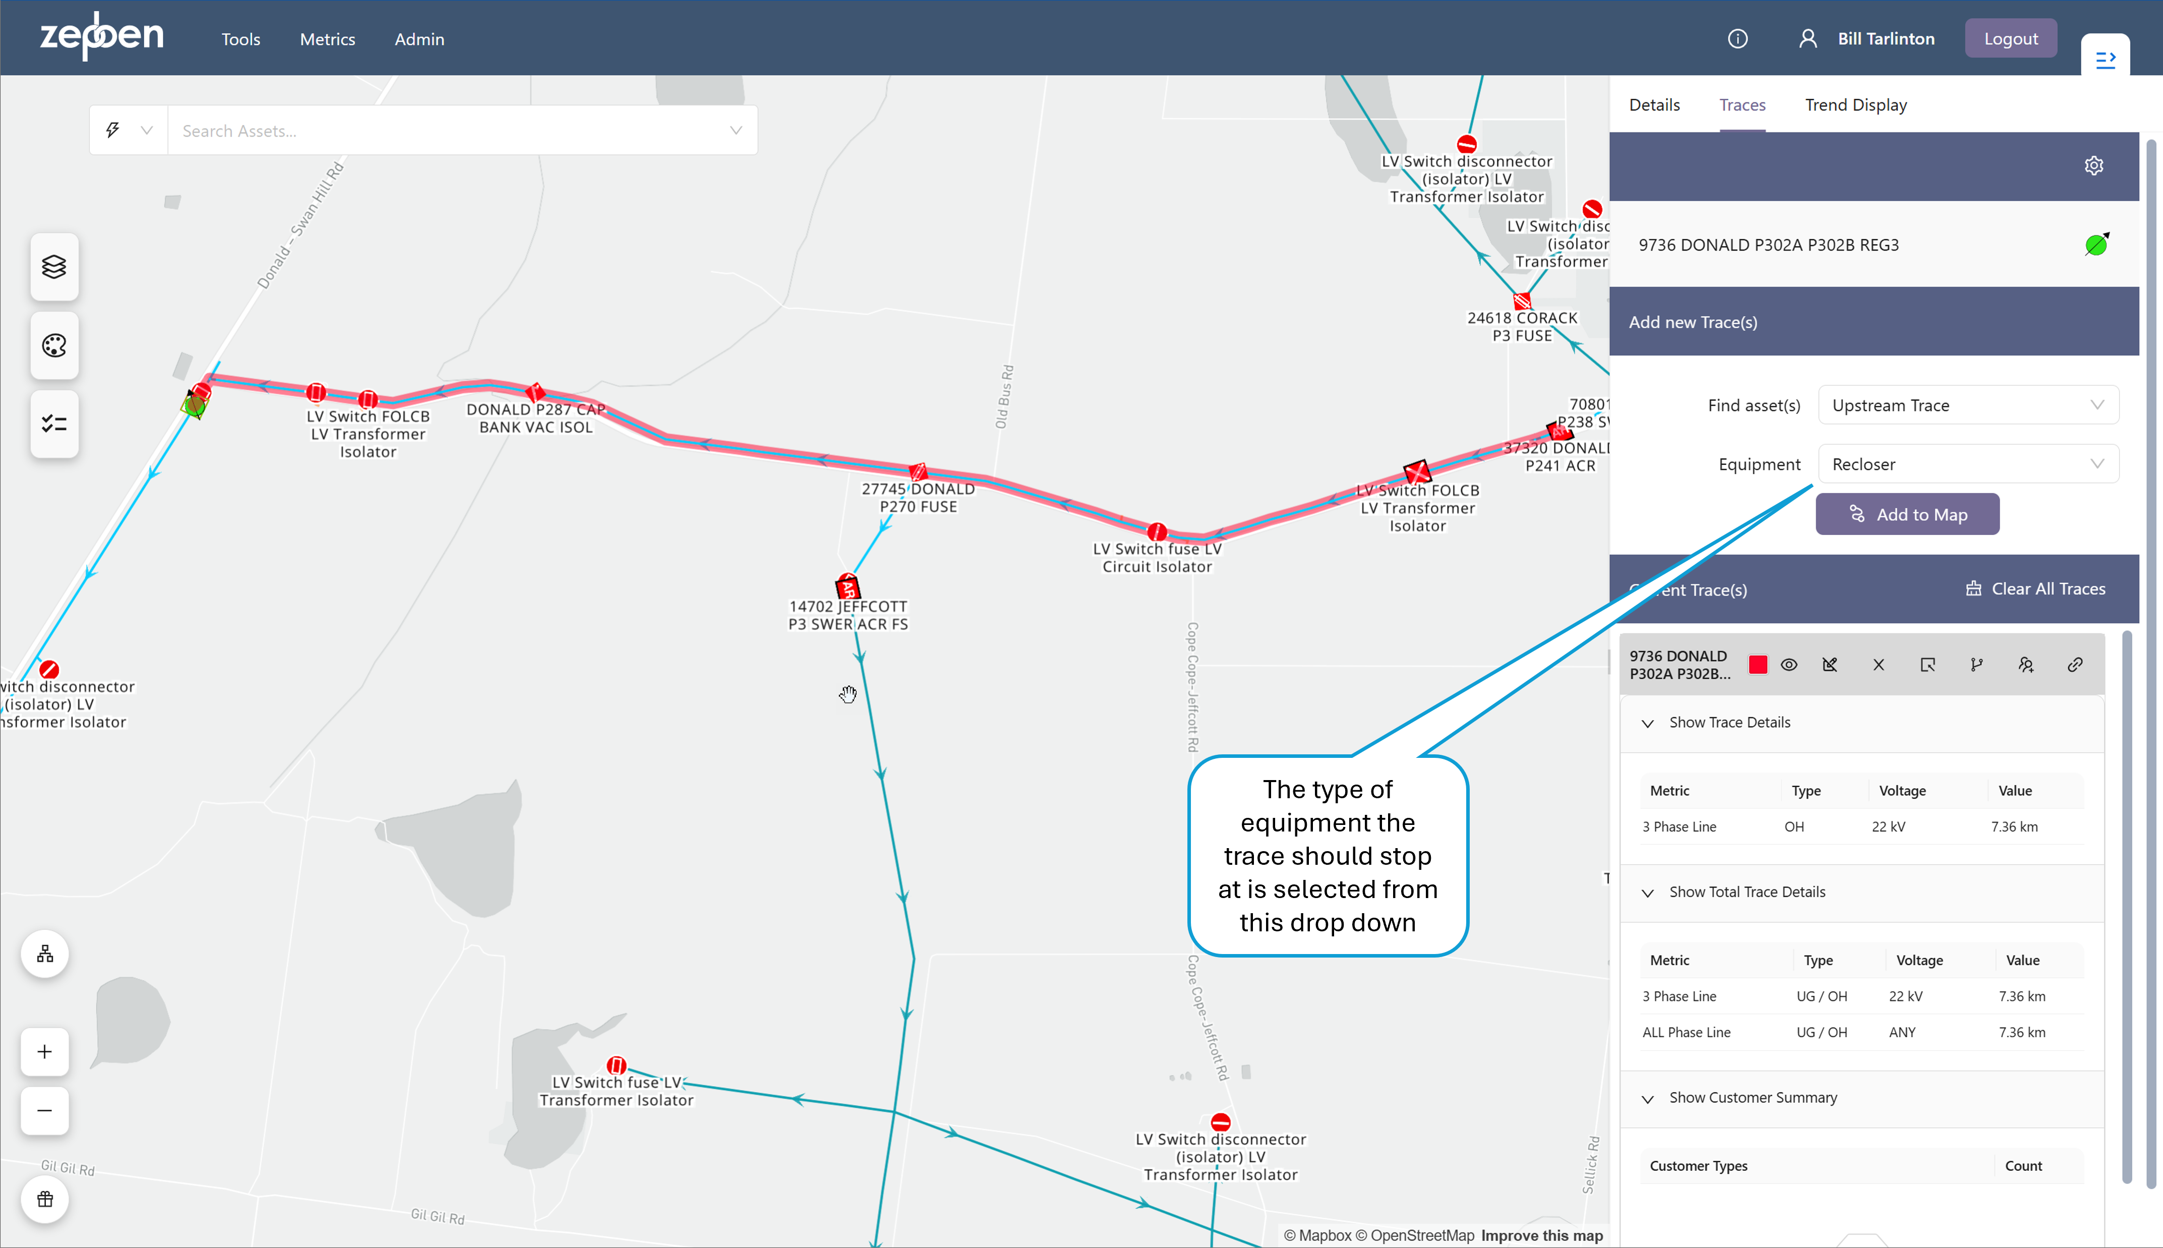2163x1248 pixels.
Task: Zoom out on the map
Action: 44,1110
